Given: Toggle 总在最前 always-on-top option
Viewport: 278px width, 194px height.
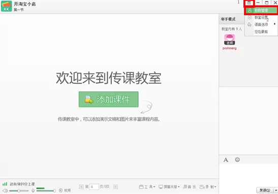Looking at the screenshot, I should [x=261, y=31].
